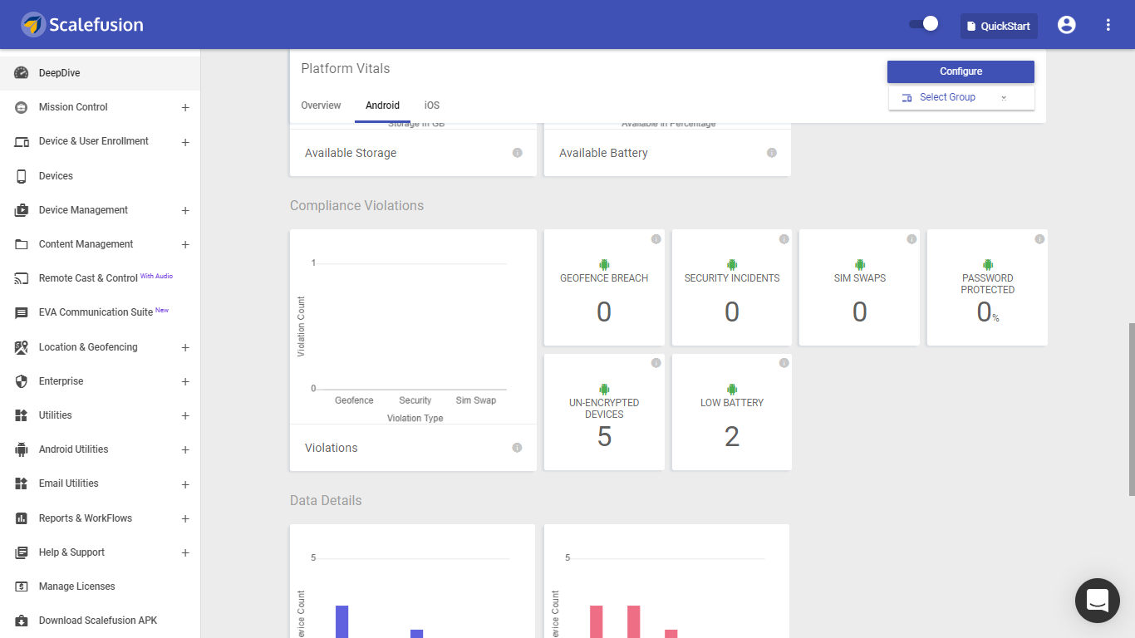
Task: Click the Content Management folder icon
Action: pos(22,244)
